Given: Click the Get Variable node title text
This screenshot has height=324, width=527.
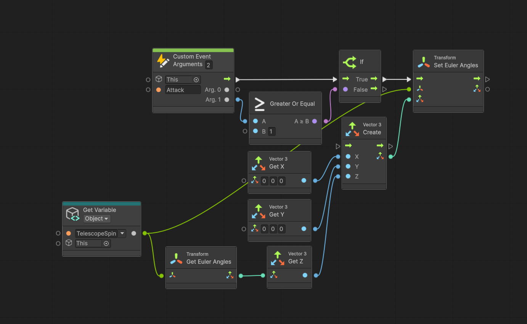Looking at the screenshot, I should 100,210.
